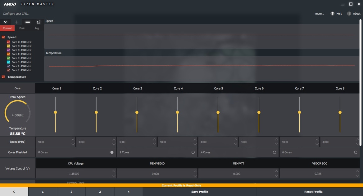Decrease Core 1 speed with down arrow
This screenshot has height=196, width=363.
tap(73, 144)
